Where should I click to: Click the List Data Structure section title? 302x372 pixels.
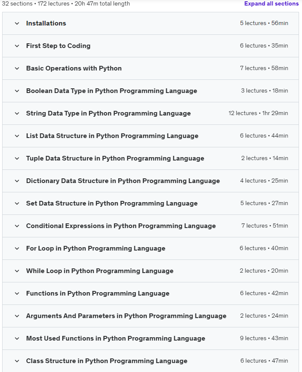[112, 136]
